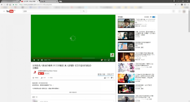This screenshot has width=190, height=102.
Task: Open the Sony Music Taiwan channel link
Action: pos(47,71)
